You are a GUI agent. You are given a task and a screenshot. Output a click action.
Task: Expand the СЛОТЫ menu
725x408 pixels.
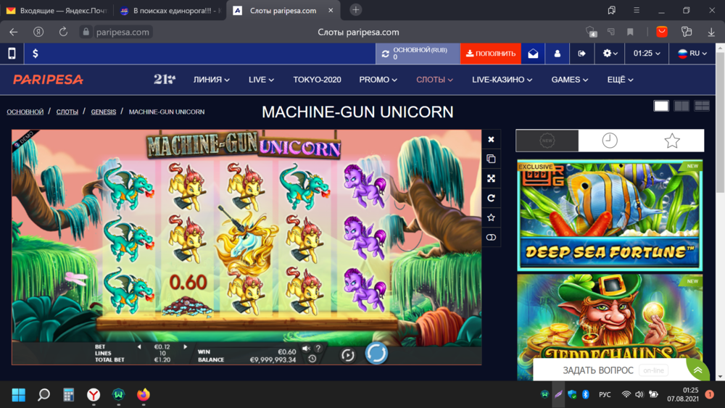(434, 80)
